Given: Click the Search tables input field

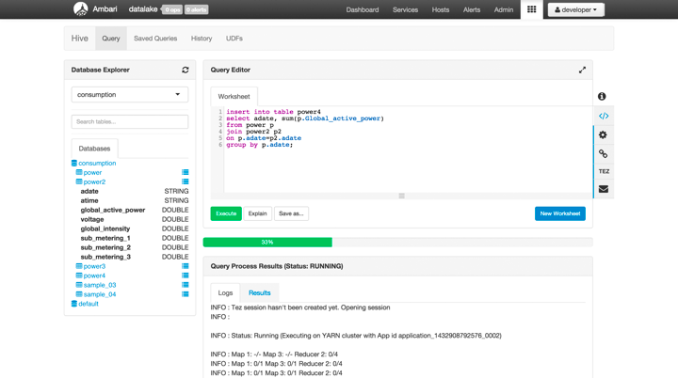Looking at the screenshot, I should (x=130, y=121).
